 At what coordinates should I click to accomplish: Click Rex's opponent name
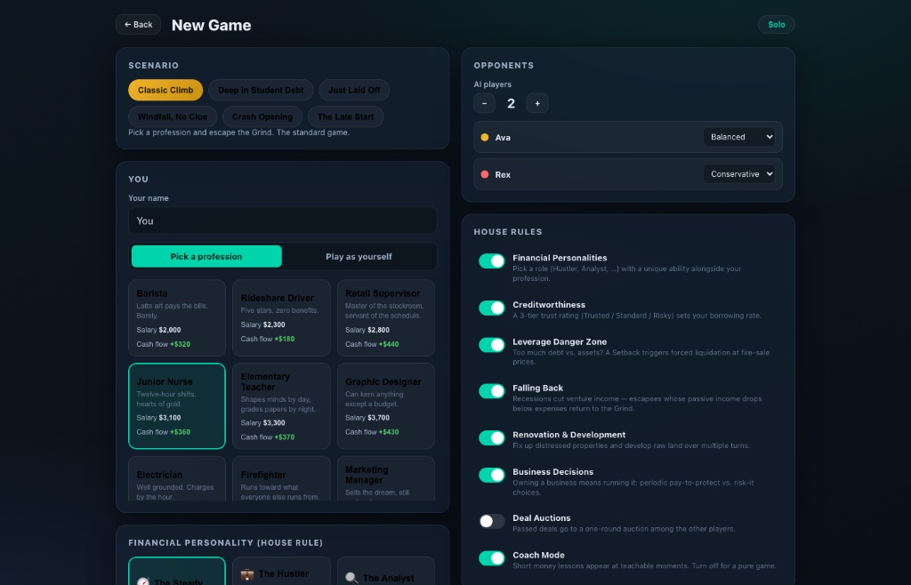pos(503,174)
